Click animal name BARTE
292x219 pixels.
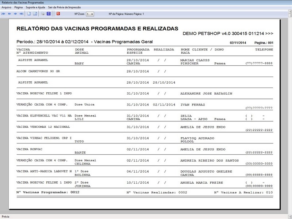point(80,153)
